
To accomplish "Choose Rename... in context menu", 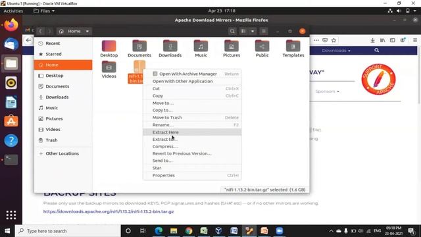I will [192, 124].
